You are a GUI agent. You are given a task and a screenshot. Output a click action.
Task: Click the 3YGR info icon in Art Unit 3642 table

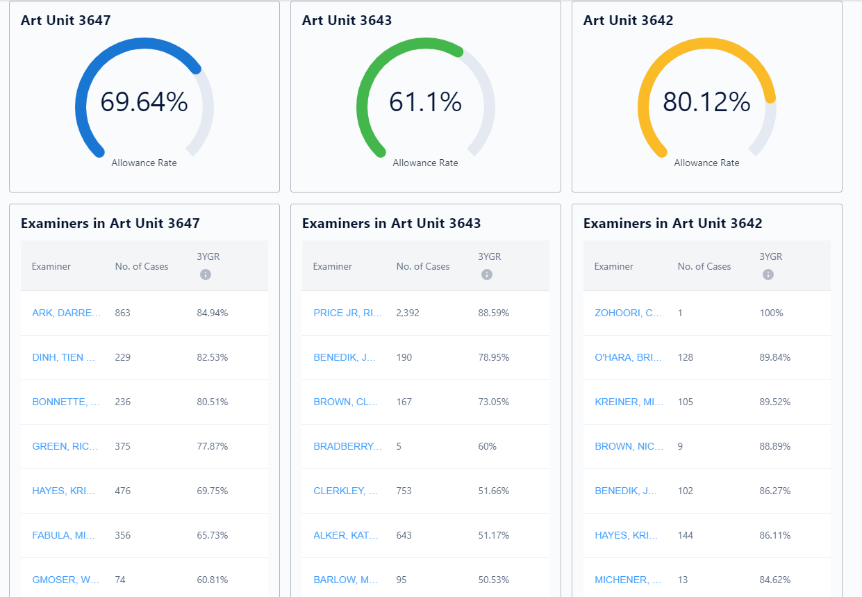point(768,275)
